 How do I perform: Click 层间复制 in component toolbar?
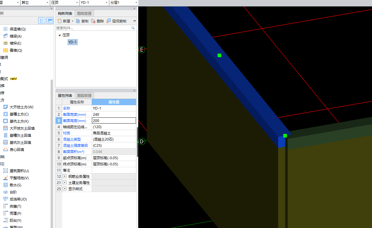(117, 21)
